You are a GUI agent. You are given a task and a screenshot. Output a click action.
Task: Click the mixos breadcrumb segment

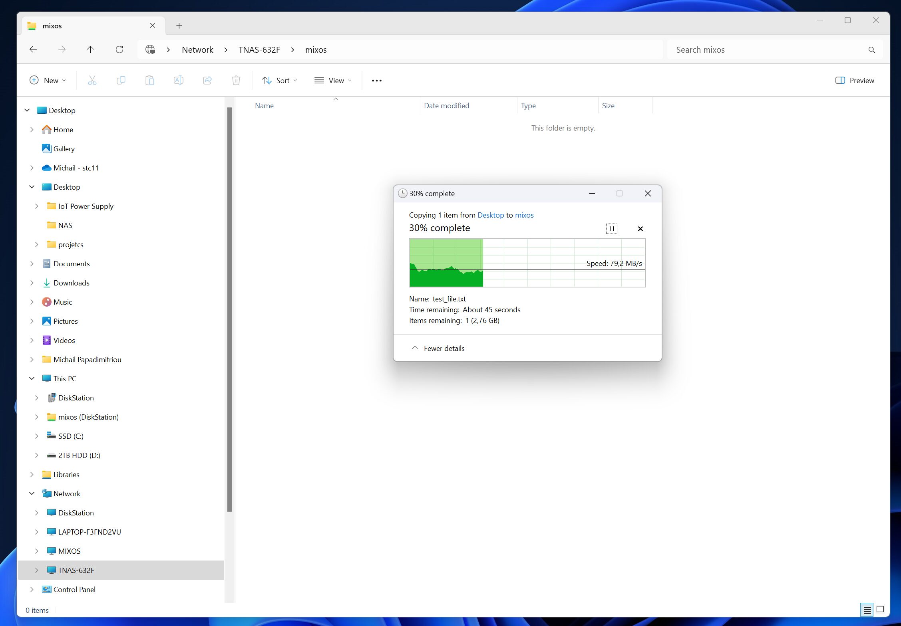pos(316,50)
